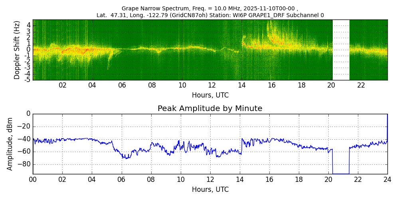This screenshot has width=399, height=199.
Task: Click the 16 hour tick under amplitude plot
Action: pyautogui.click(x=269, y=179)
